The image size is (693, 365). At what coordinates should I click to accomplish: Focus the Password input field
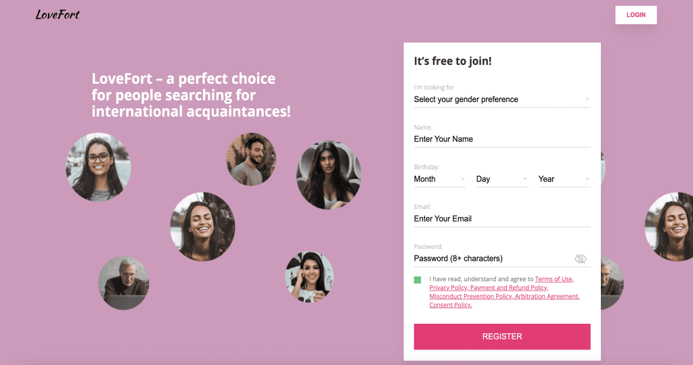click(493, 259)
